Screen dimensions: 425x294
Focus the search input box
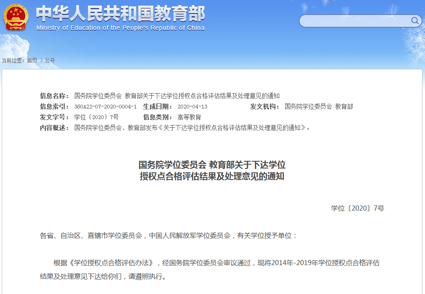[x=355, y=21]
